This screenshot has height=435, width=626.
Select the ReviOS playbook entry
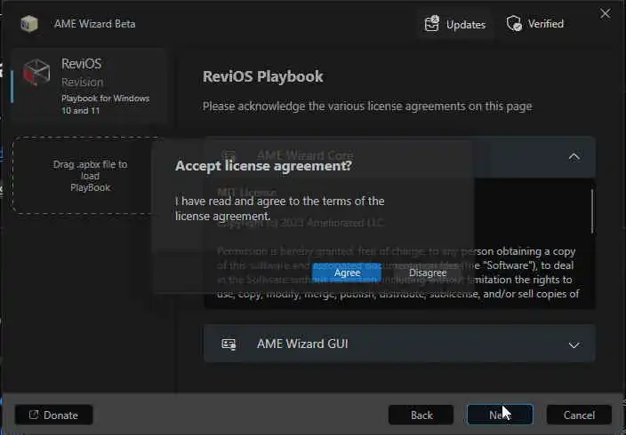(89, 86)
